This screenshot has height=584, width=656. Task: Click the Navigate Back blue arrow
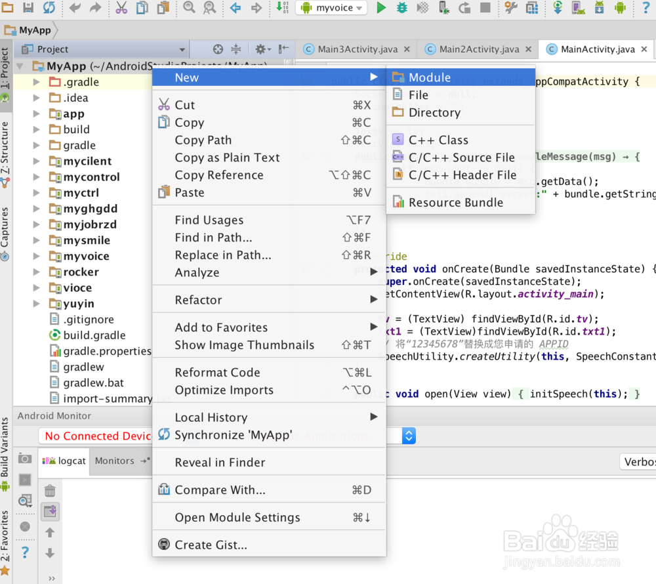point(236,7)
